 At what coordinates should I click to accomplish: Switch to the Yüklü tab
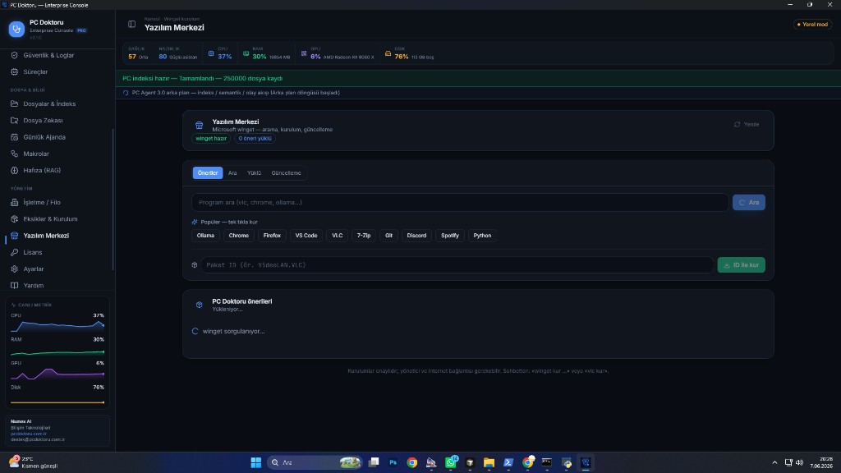click(x=254, y=173)
